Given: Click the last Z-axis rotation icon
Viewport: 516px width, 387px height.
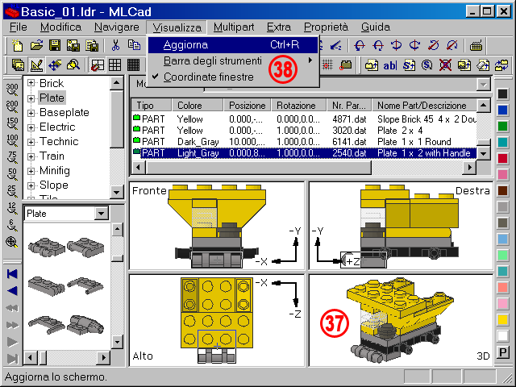Looking at the screenshot, I should click(451, 45).
